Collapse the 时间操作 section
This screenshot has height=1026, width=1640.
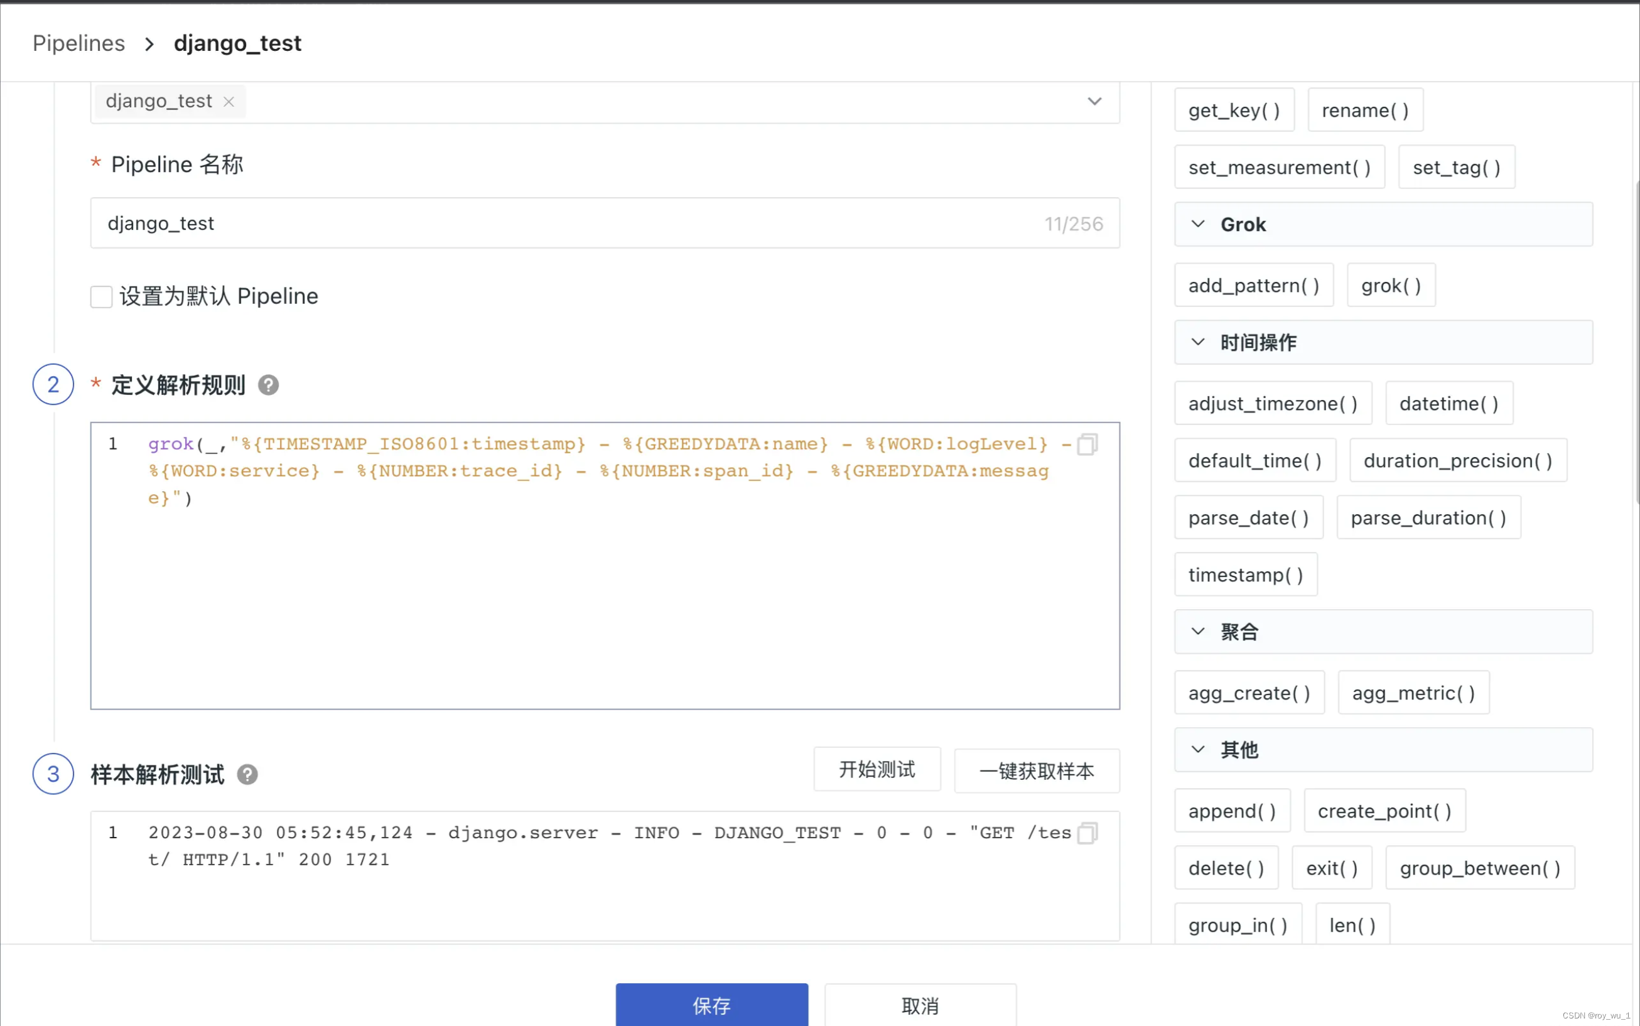[x=1198, y=342]
